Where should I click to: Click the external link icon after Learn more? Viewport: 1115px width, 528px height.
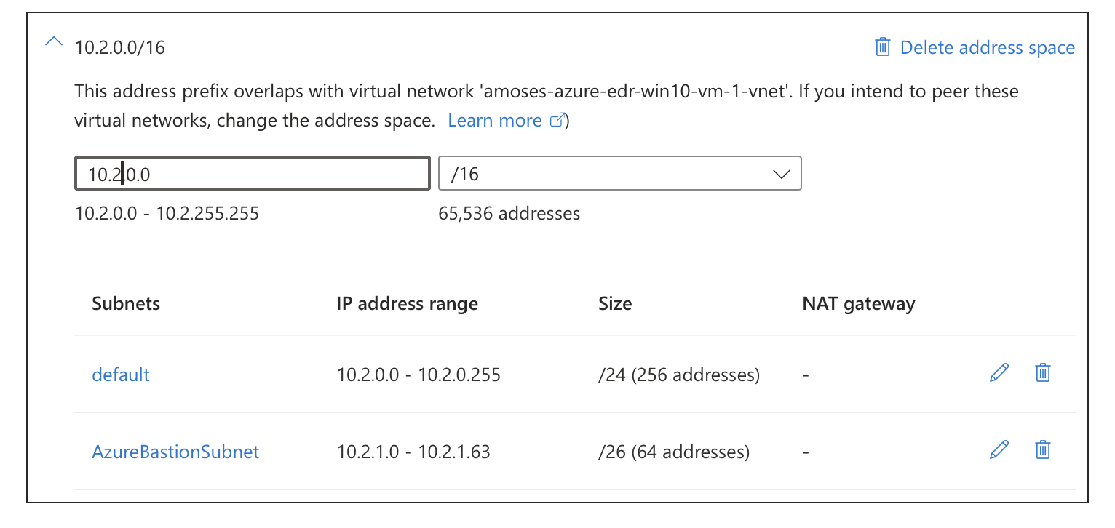coord(557,121)
